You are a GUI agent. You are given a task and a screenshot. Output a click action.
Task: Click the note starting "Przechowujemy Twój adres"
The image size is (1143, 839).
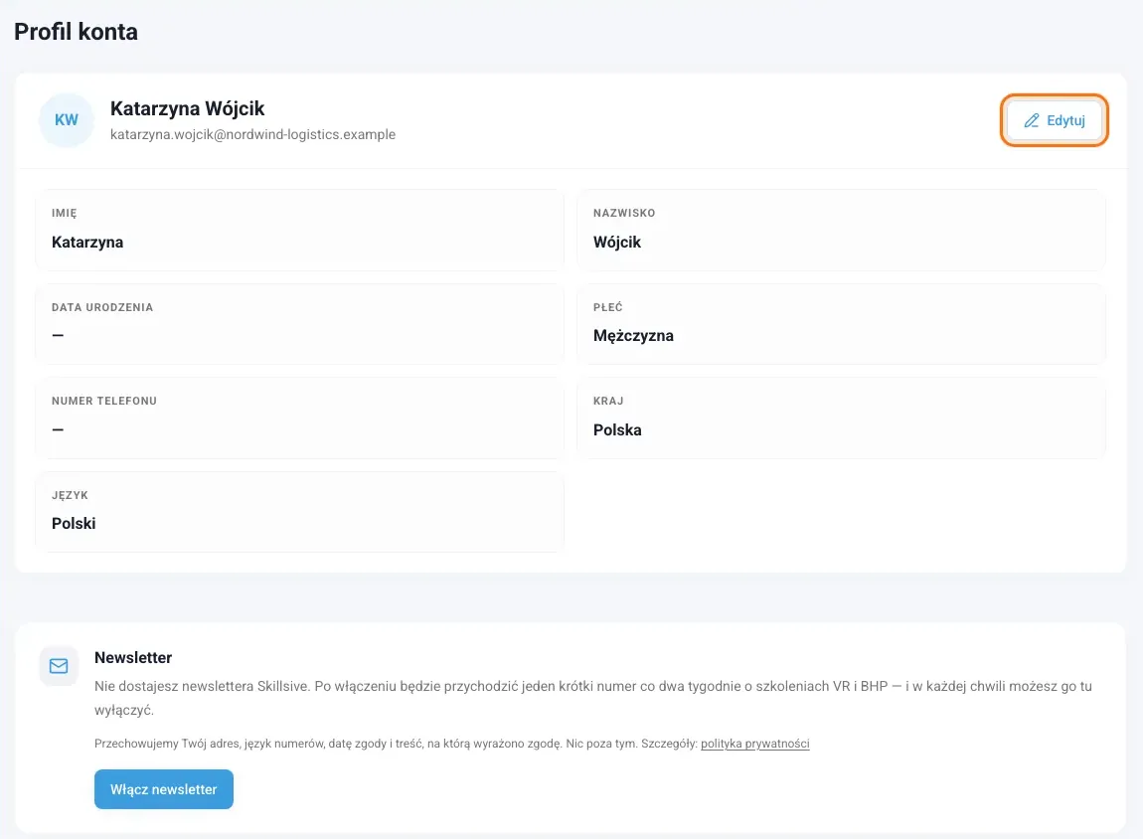click(452, 744)
